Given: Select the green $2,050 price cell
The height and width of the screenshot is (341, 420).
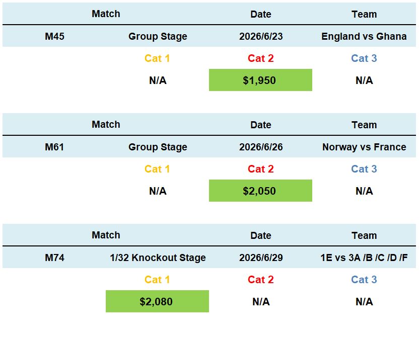Looking at the screenshot, I should [x=260, y=191].
